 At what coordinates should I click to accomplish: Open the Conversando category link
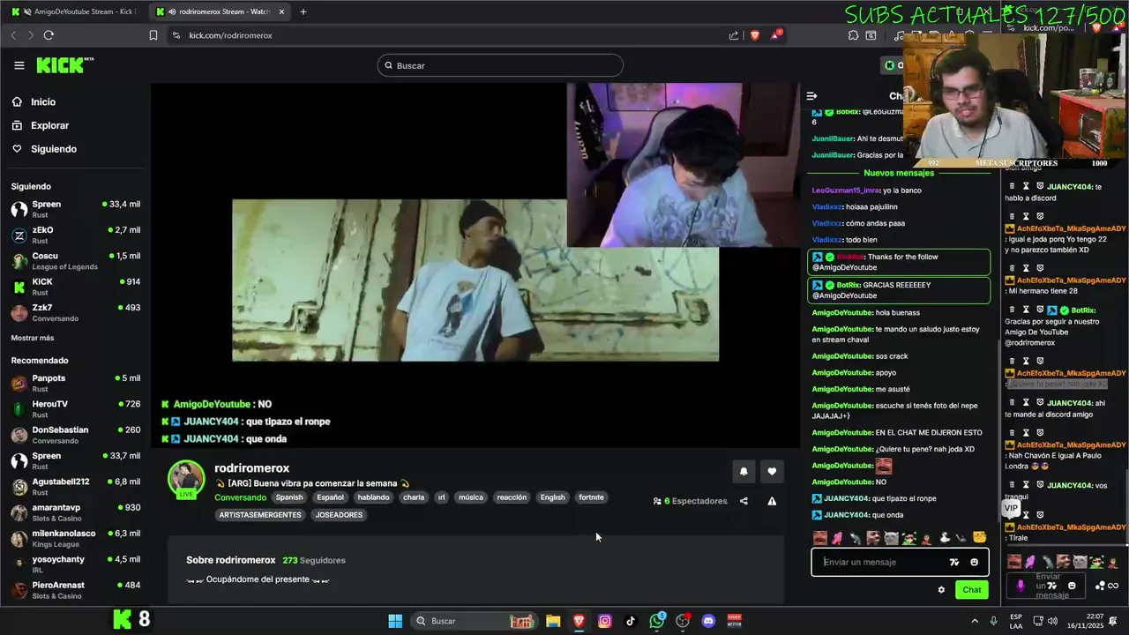coord(241,497)
